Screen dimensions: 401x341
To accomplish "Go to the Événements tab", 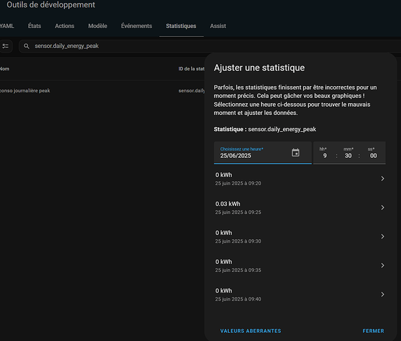I will click(x=137, y=26).
